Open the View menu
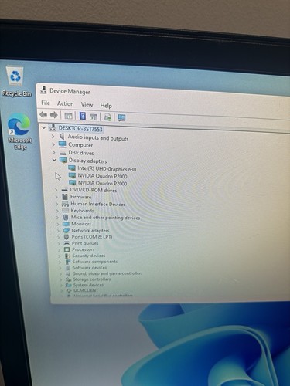The width and height of the screenshot is (290, 386). tap(87, 104)
